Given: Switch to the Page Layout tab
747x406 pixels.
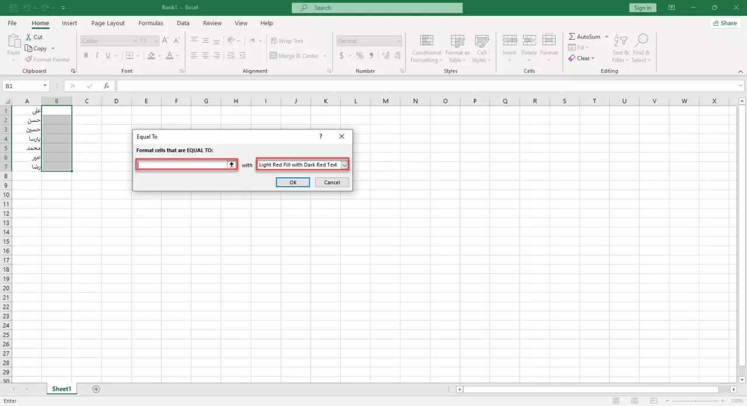Looking at the screenshot, I should pos(108,23).
